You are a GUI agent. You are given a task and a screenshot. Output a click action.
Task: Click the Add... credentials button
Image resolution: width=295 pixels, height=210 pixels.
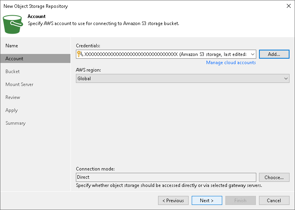pyautogui.click(x=274, y=54)
